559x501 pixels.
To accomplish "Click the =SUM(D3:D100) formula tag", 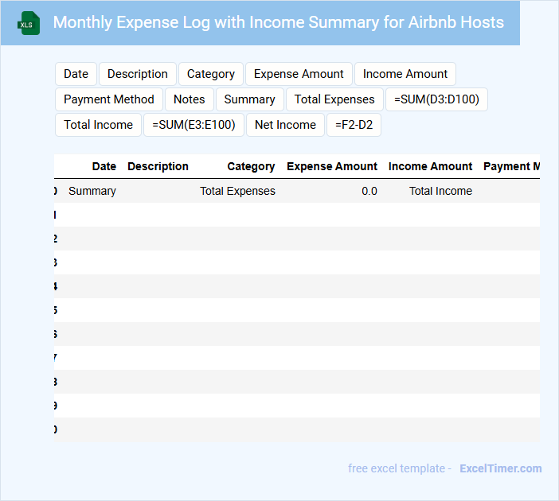I will (436, 99).
